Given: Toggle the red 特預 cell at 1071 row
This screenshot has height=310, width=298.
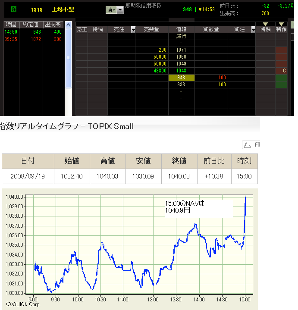Looking at the screenshot, I should point(281,50).
